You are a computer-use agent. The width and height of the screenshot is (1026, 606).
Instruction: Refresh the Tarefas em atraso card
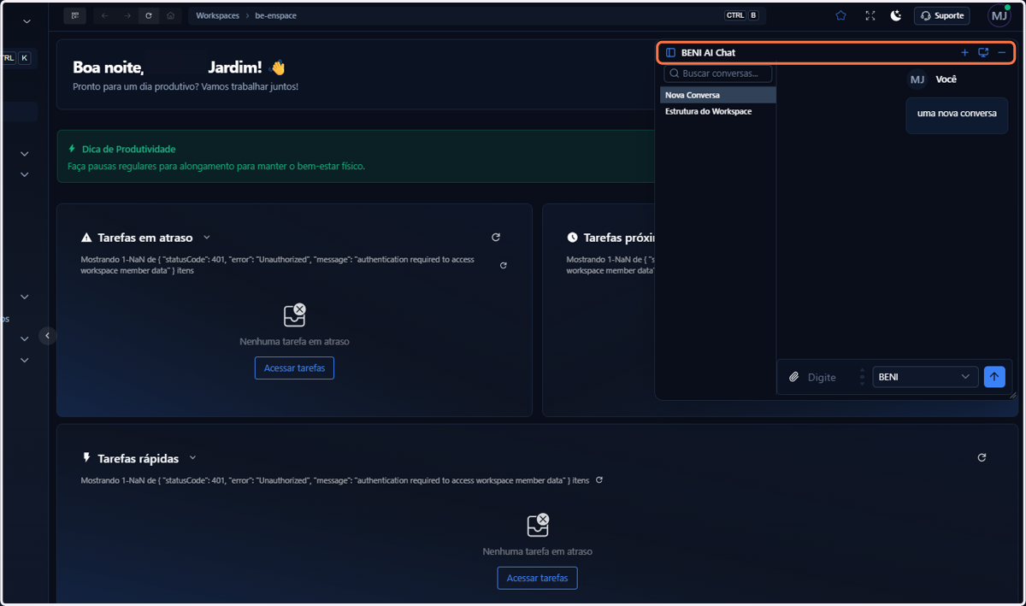coord(496,238)
